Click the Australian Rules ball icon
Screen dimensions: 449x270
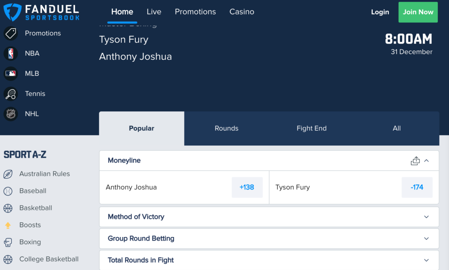coord(8,174)
